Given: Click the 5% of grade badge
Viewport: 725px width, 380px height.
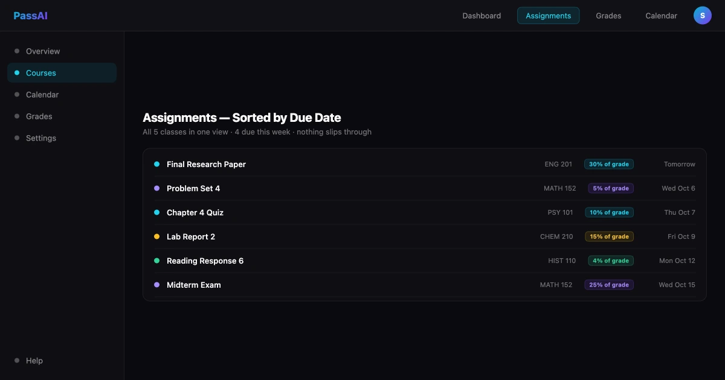Looking at the screenshot, I should pos(611,188).
